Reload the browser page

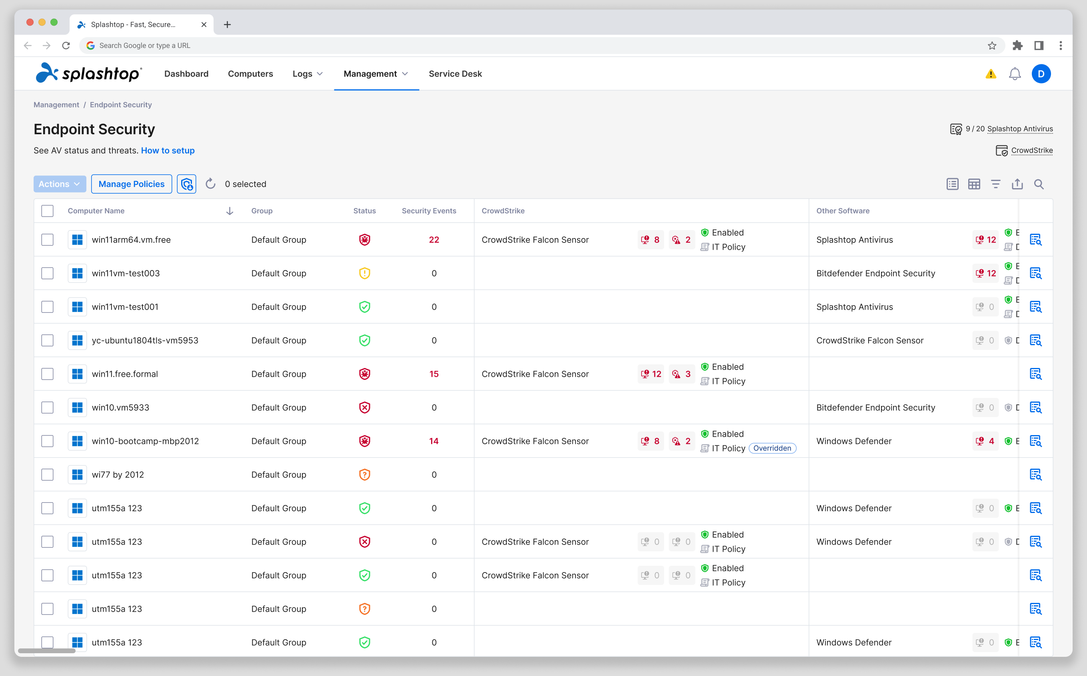66,46
